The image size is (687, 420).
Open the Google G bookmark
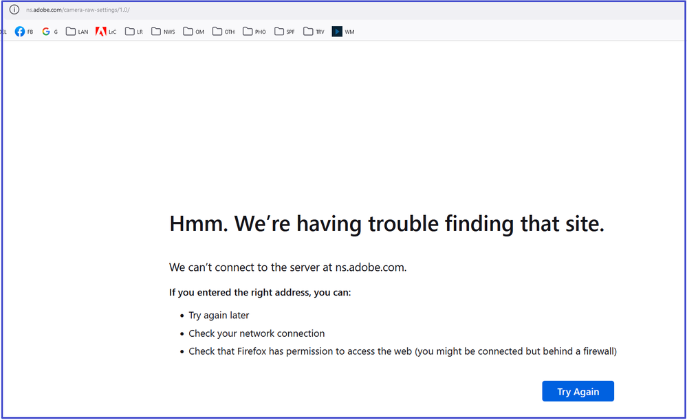50,32
